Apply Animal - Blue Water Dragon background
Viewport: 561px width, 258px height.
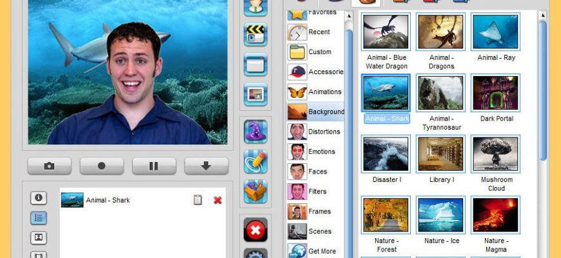coord(386,32)
